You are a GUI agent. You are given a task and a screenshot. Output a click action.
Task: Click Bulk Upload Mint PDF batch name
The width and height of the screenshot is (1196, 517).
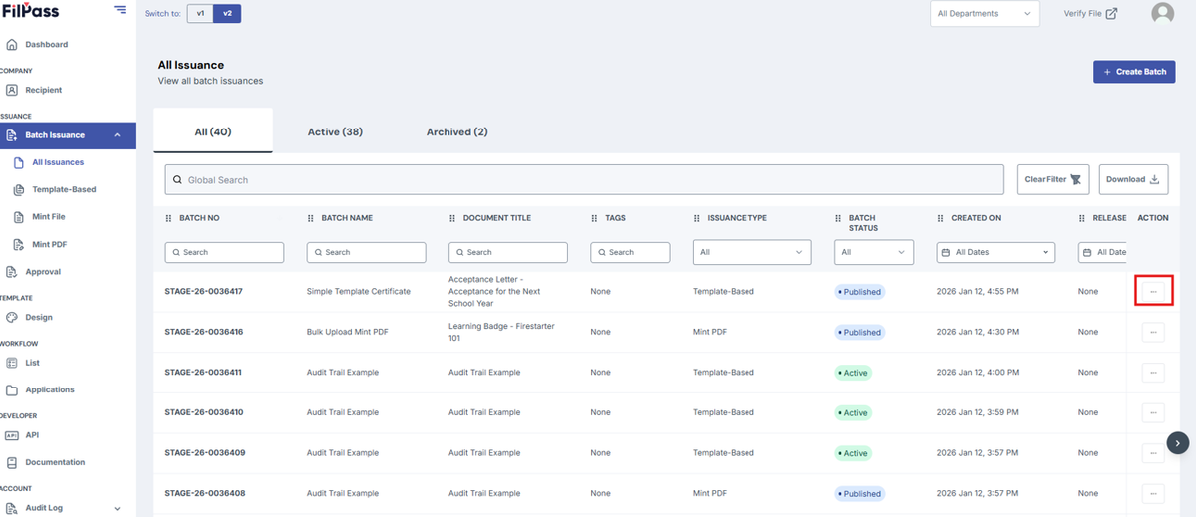tap(348, 332)
